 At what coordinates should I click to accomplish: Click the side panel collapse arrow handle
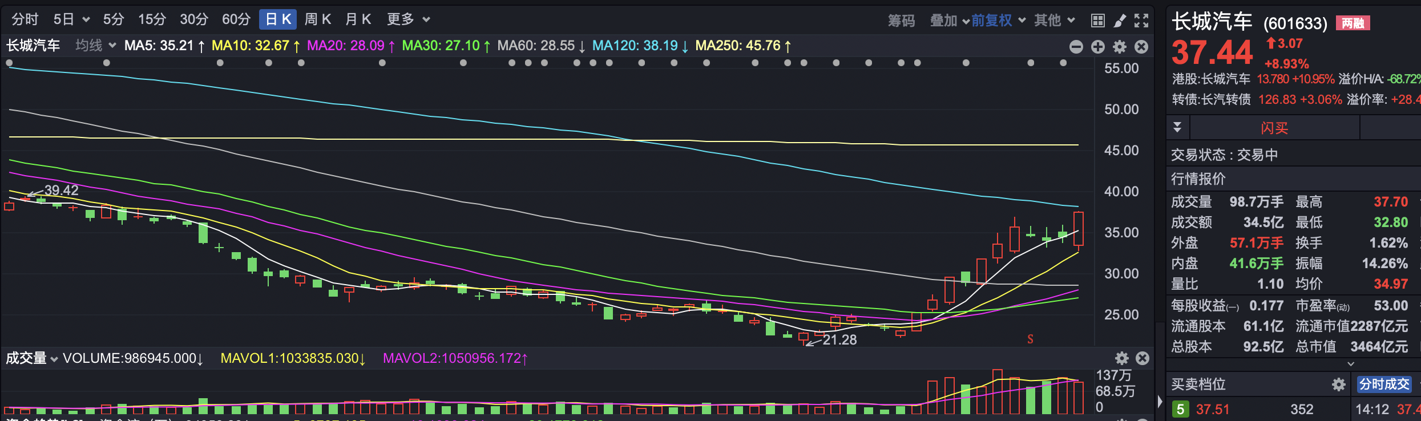[1160, 400]
